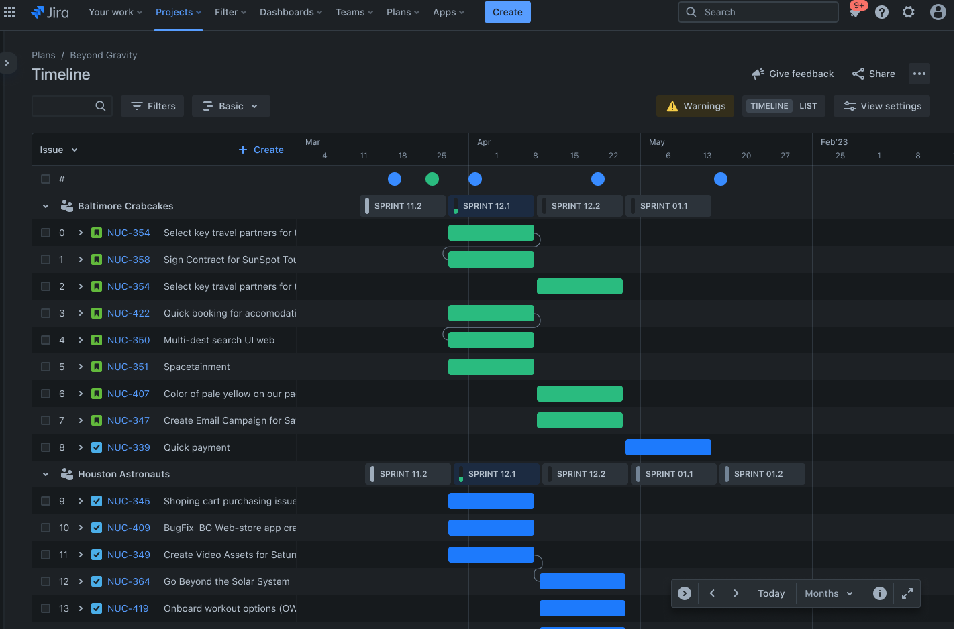This screenshot has width=955, height=631.
Task: Open Jira settings gear icon
Action: coord(908,11)
